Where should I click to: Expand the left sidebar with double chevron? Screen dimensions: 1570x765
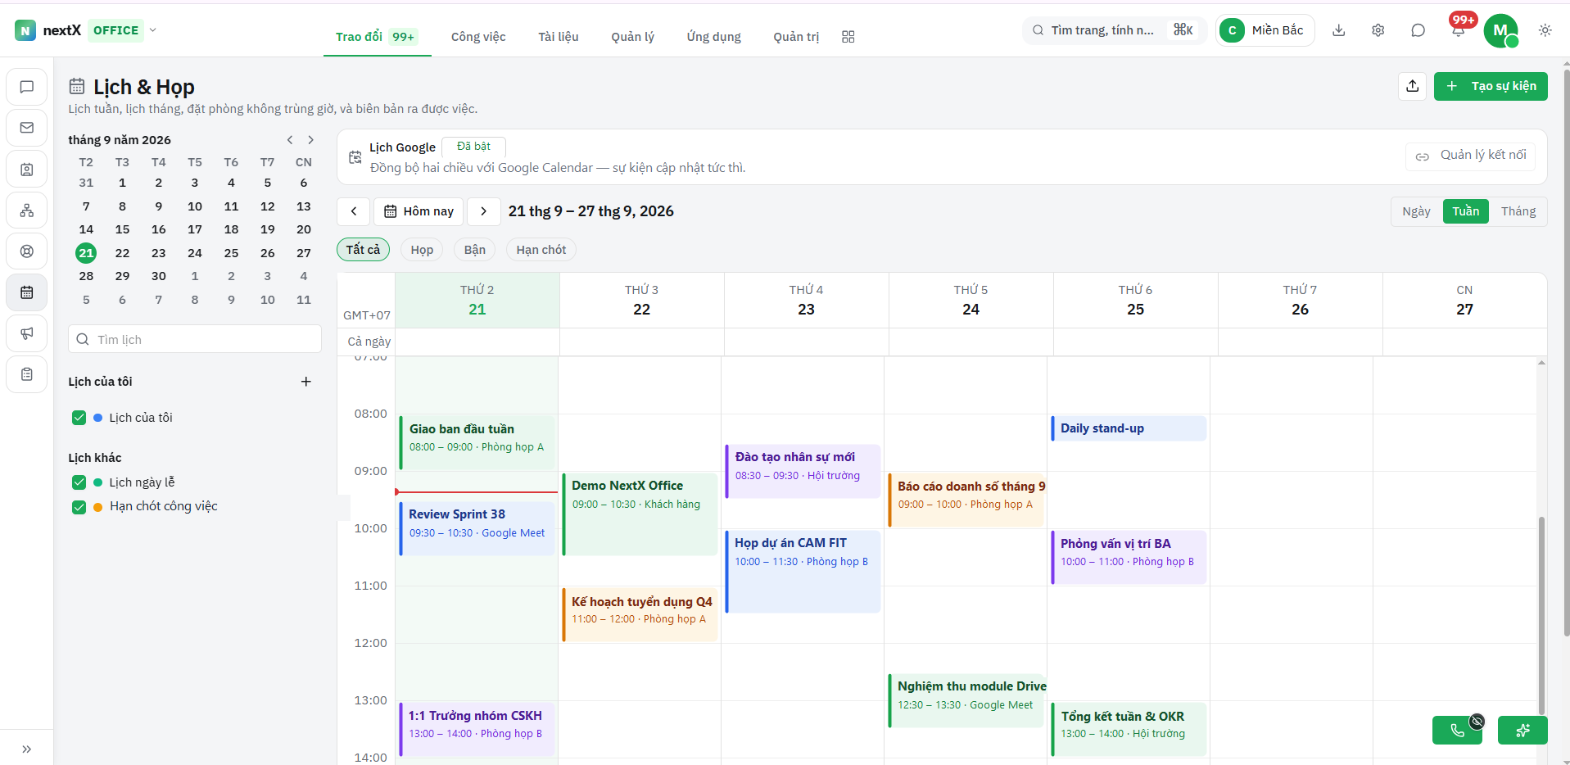(x=27, y=749)
